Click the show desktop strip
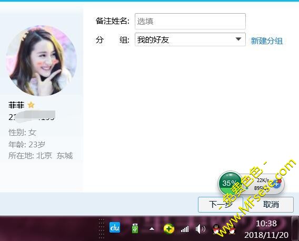This screenshot has height=241, width=299. pyautogui.click(x=295, y=228)
